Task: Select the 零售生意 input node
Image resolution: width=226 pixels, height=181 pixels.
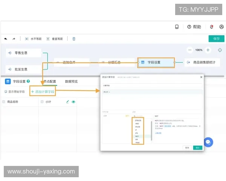Action: [23, 53]
